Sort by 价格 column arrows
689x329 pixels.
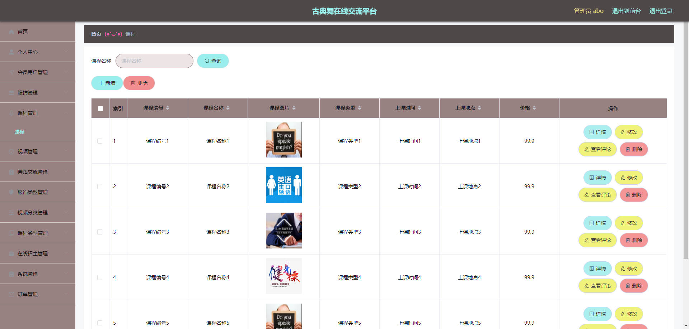coord(534,108)
